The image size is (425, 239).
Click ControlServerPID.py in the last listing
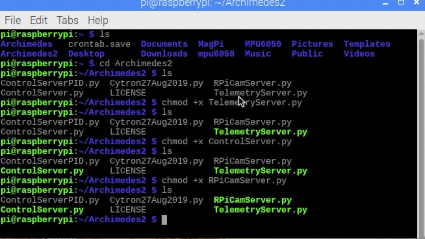(49, 200)
